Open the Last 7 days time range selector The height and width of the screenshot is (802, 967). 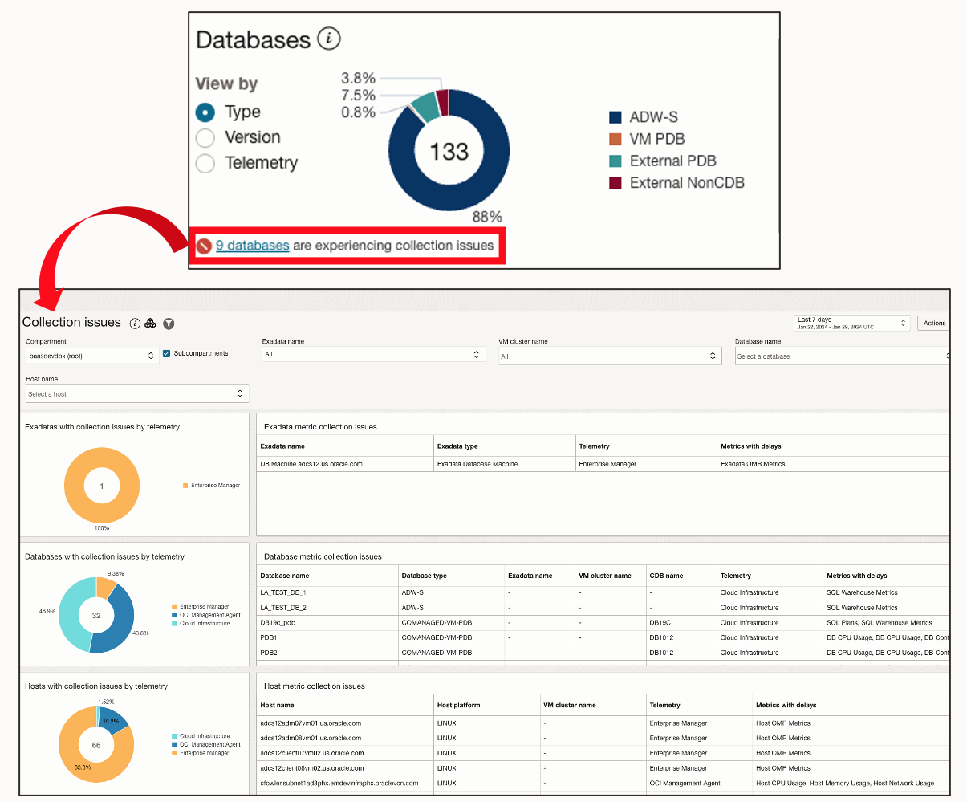[x=851, y=323]
